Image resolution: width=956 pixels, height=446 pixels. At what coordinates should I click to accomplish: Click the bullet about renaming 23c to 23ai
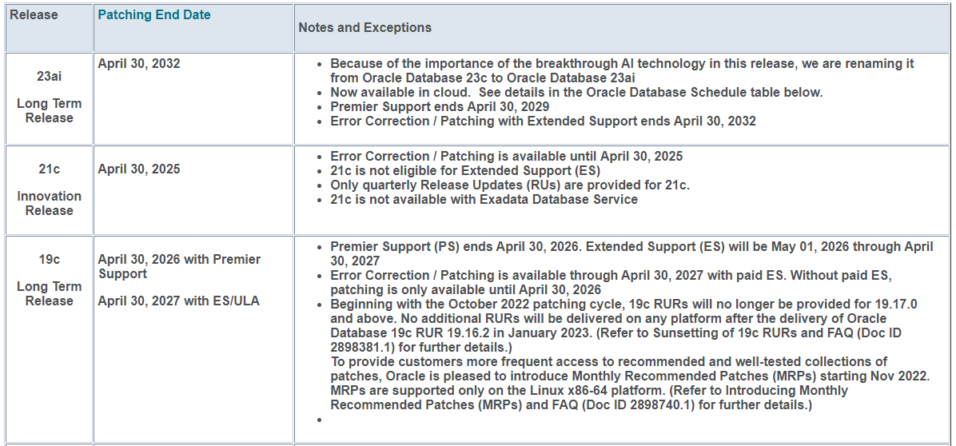coord(622,70)
